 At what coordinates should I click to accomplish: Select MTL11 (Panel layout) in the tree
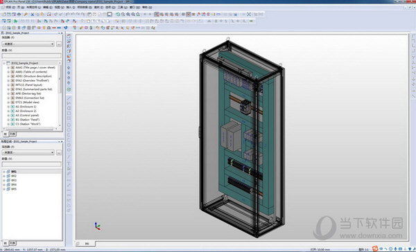coord(28,84)
